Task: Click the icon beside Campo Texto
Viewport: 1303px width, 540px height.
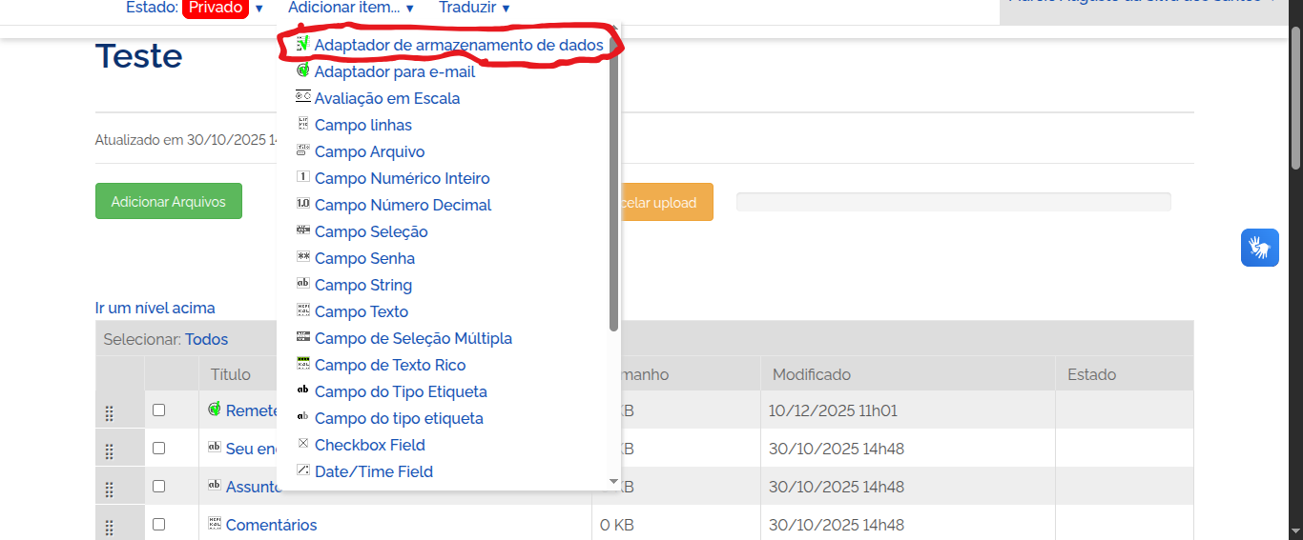Action: [x=303, y=310]
